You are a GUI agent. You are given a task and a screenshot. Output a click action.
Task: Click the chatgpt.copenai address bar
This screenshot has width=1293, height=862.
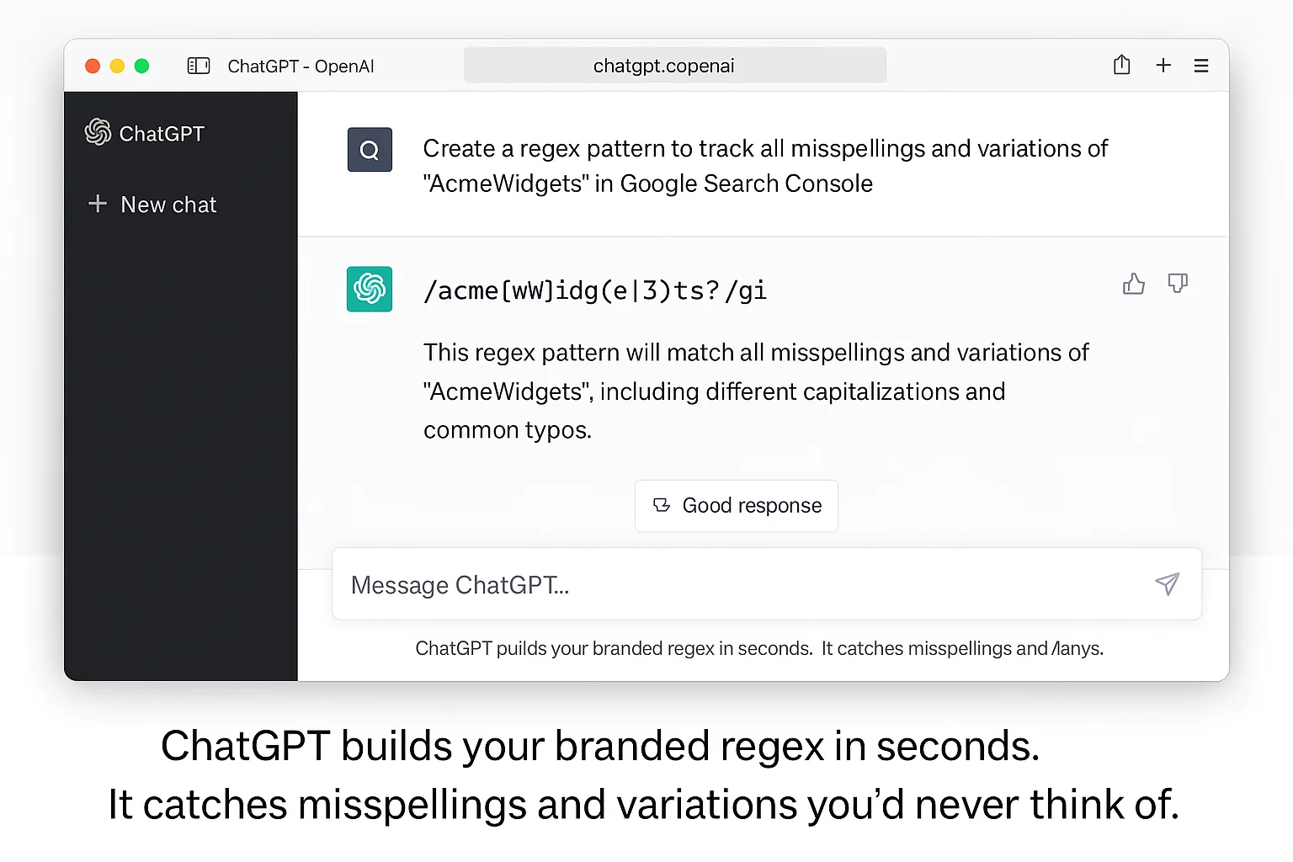[x=673, y=65]
